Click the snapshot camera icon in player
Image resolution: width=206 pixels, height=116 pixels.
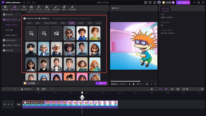click(147, 84)
